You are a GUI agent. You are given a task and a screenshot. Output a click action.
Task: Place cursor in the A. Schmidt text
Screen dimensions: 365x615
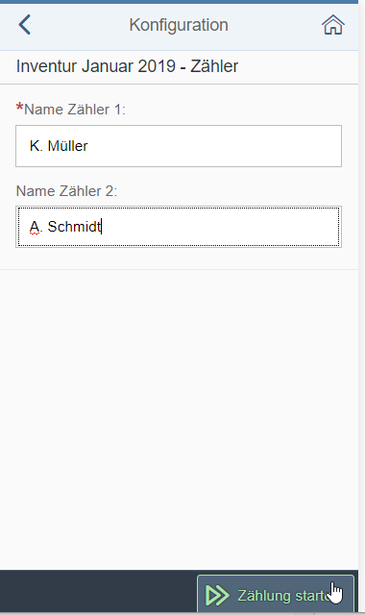coord(65,227)
